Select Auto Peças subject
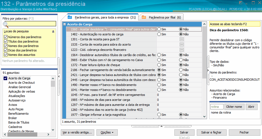Image resolution: width=262 pixels, height=139 pixels. pos(16,109)
